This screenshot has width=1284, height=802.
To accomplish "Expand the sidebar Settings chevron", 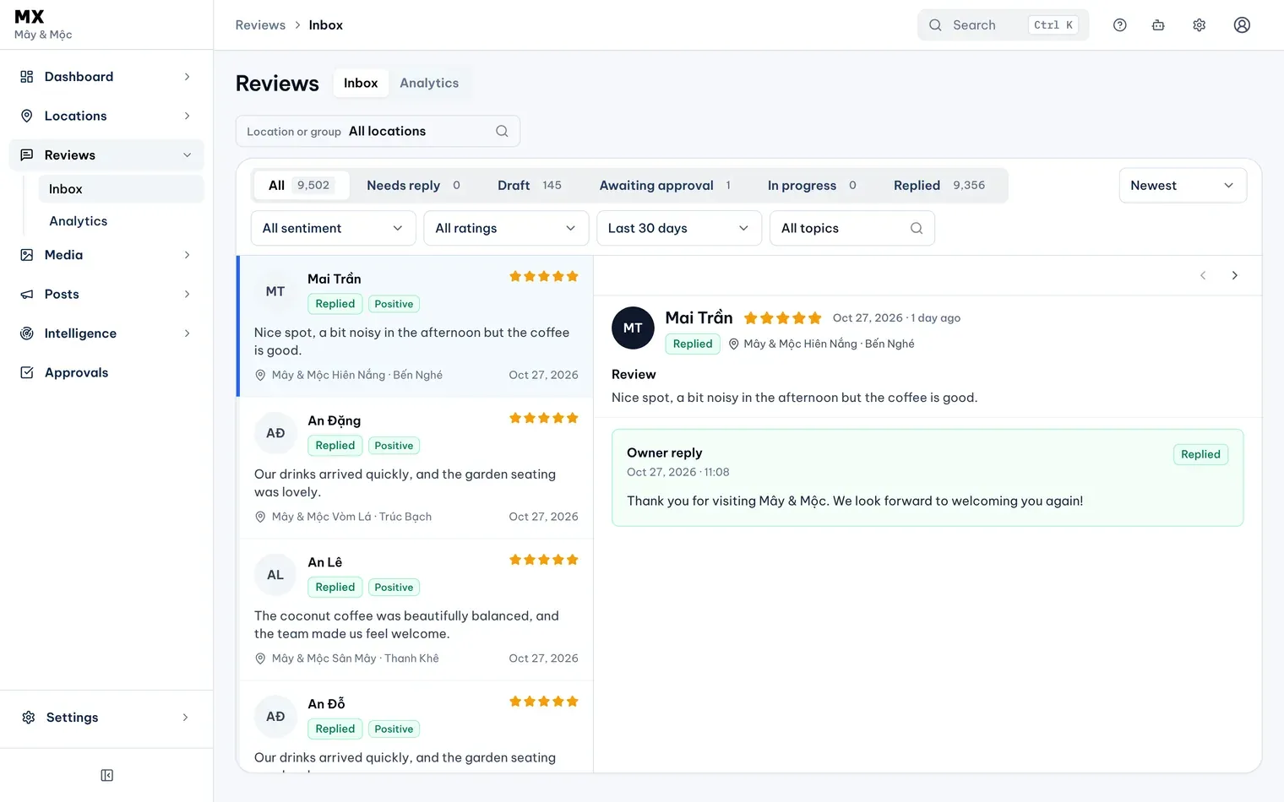I will pyautogui.click(x=186, y=718).
